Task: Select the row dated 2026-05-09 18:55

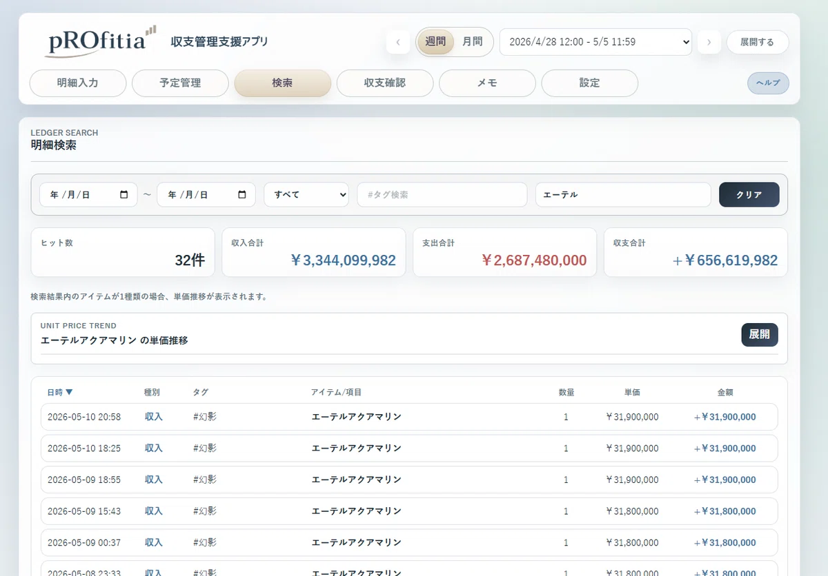Action: [409, 480]
